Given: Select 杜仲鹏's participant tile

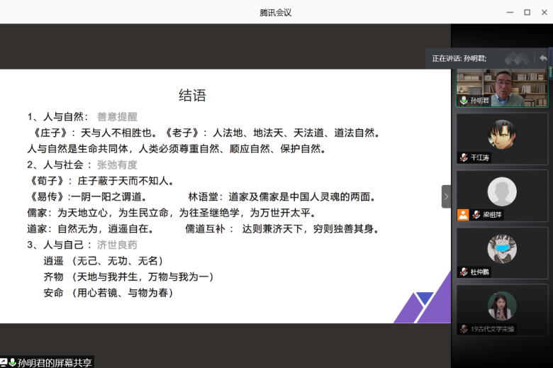Looking at the screenshot, I should (502, 251).
